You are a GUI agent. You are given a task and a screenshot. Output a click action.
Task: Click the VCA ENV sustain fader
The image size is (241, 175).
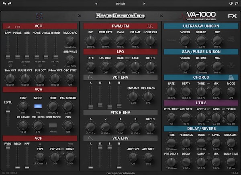[x=110, y=147]
